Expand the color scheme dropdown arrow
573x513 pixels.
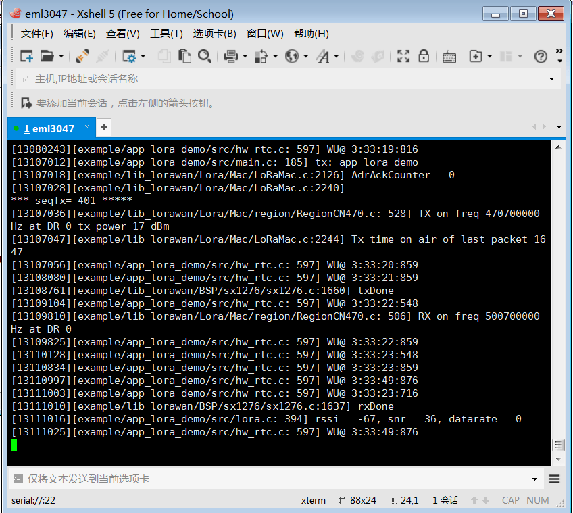[275, 56]
